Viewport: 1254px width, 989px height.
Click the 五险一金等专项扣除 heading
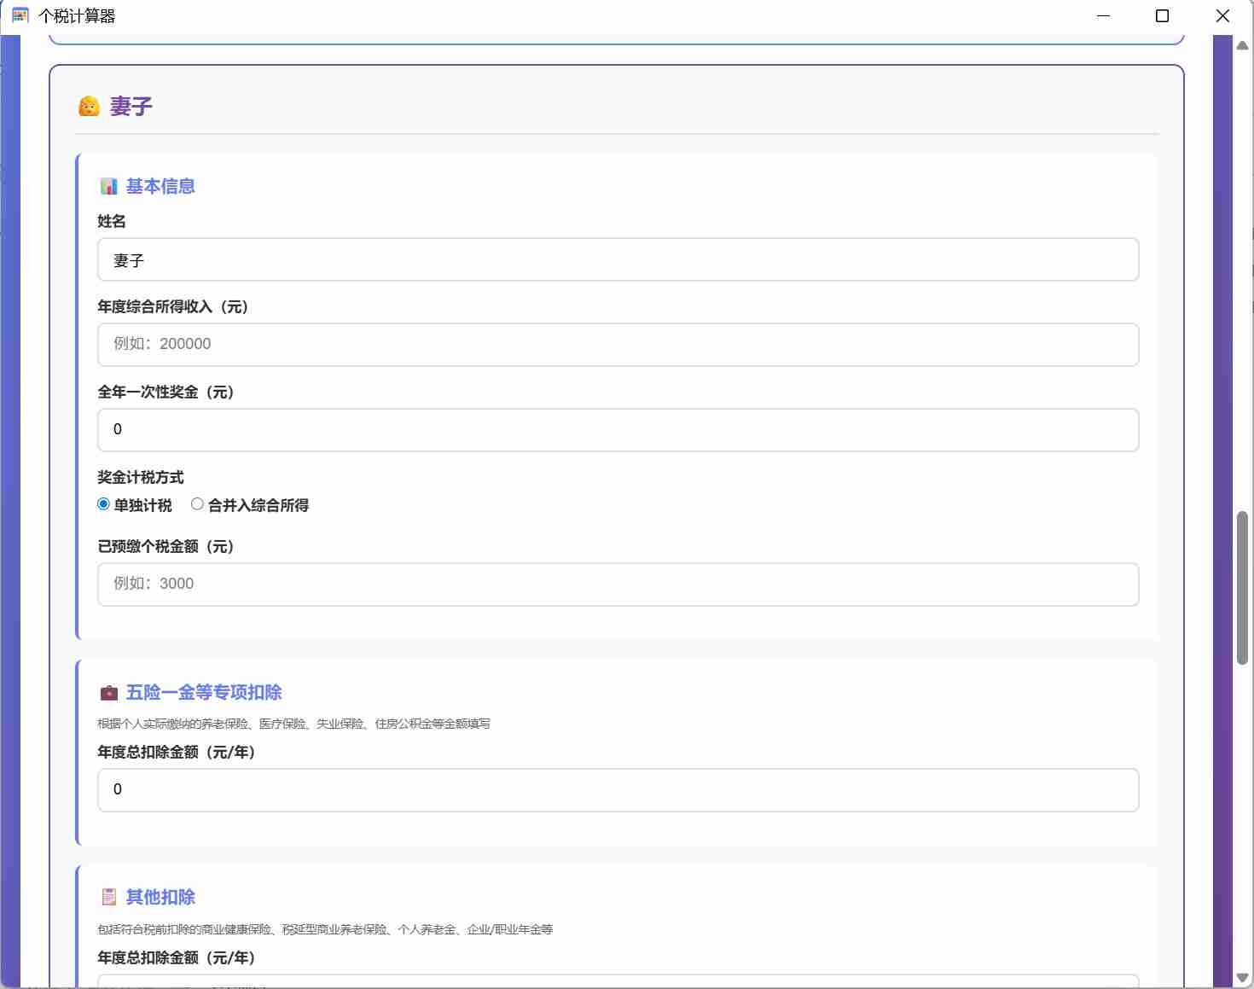204,693
